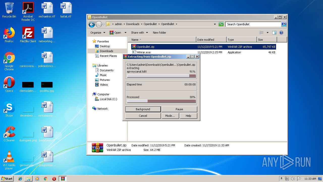The height and width of the screenshot is (182, 323).
Task: Pause the extraction
Action: point(179,109)
